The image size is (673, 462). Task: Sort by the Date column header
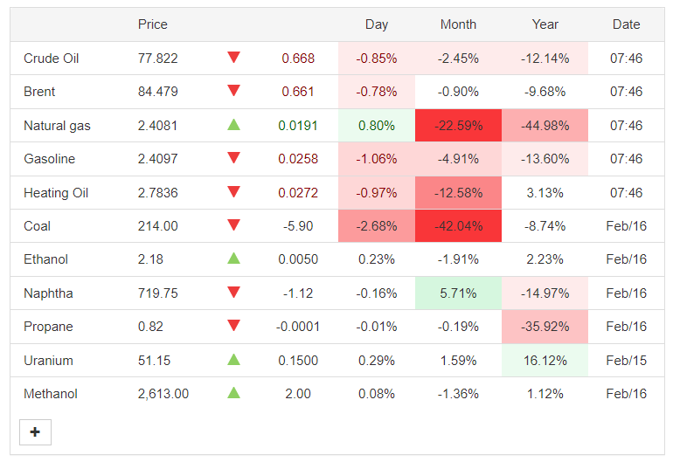626,24
